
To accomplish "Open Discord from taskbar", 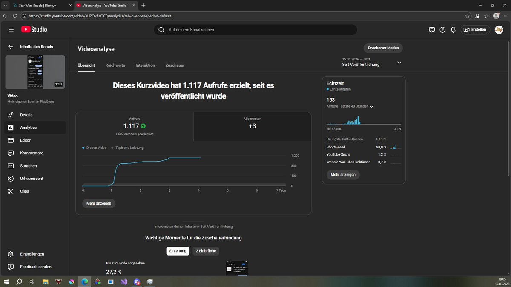I will 137,281.
